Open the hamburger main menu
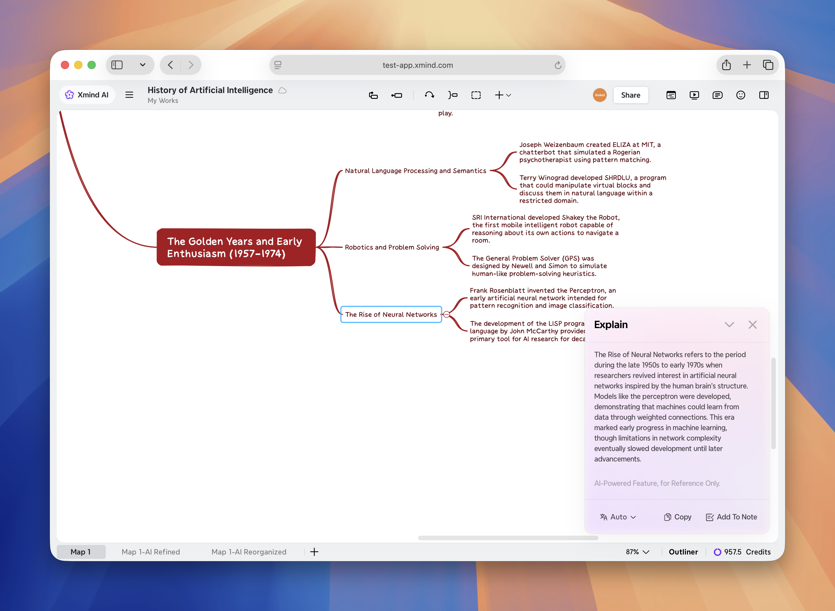This screenshot has height=611, width=835. pyautogui.click(x=129, y=95)
